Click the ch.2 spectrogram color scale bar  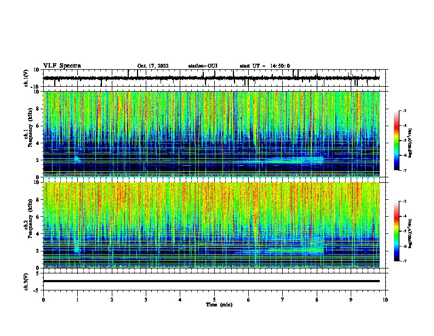click(396, 231)
